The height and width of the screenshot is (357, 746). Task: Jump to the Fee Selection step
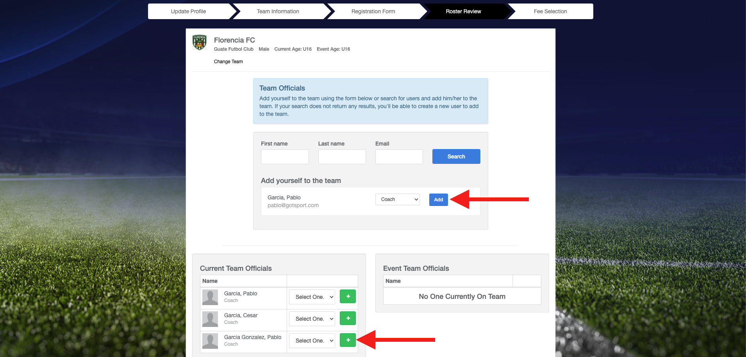click(550, 11)
